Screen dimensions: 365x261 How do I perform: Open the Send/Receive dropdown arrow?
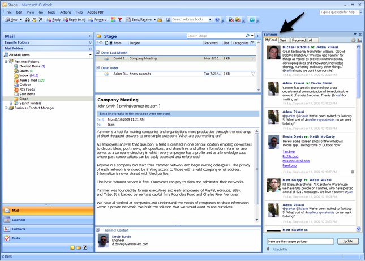[154, 20]
